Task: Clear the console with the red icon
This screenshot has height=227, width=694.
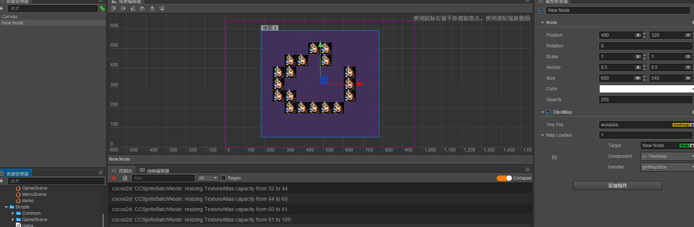Action: click(x=114, y=178)
